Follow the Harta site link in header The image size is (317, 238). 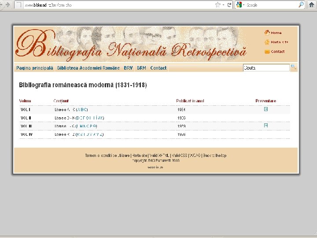point(280,42)
